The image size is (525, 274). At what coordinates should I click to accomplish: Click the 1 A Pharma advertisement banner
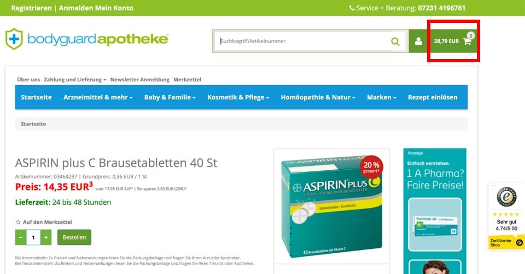click(x=435, y=211)
